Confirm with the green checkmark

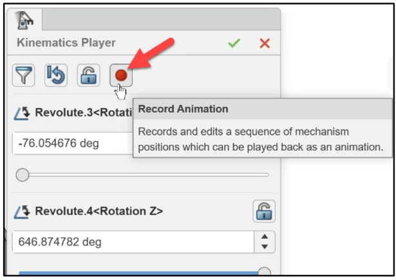coord(234,43)
